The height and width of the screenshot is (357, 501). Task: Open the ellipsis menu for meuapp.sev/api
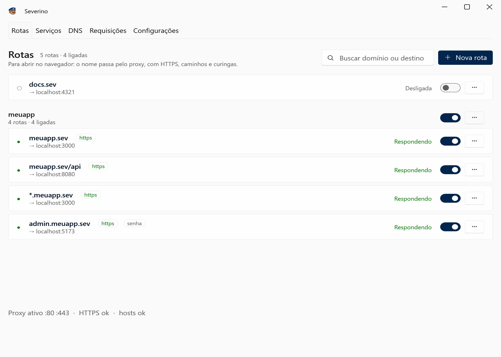[x=474, y=170]
